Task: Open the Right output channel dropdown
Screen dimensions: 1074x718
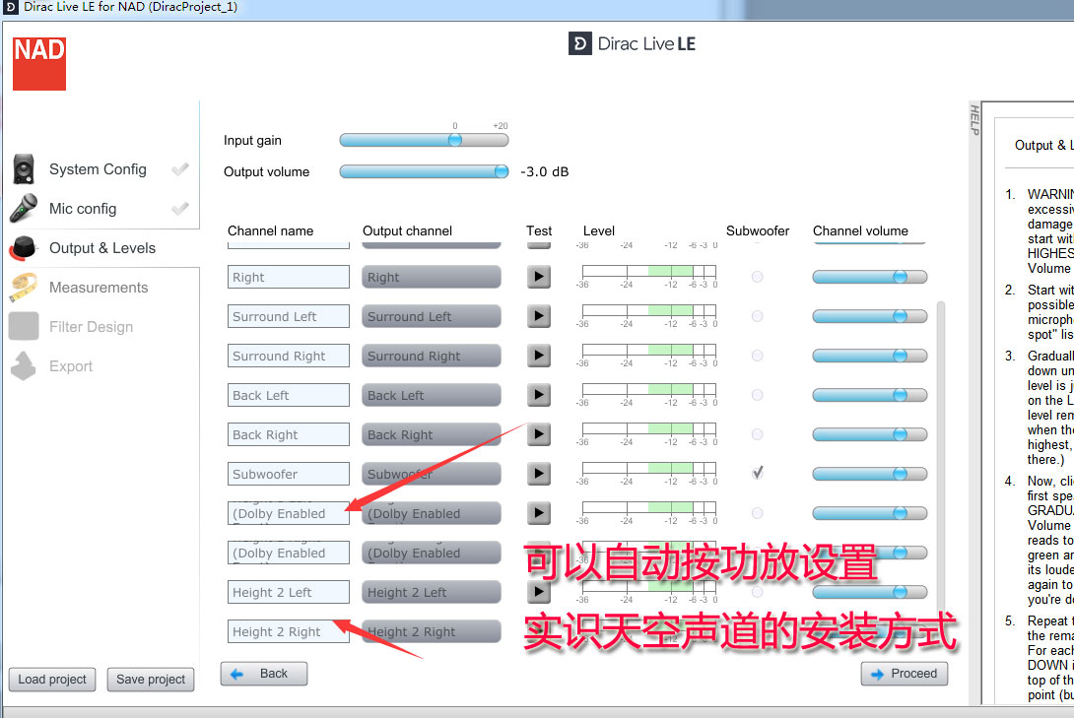Action: pos(431,277)
